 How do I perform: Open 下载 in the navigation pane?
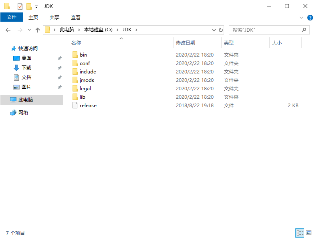26,68
